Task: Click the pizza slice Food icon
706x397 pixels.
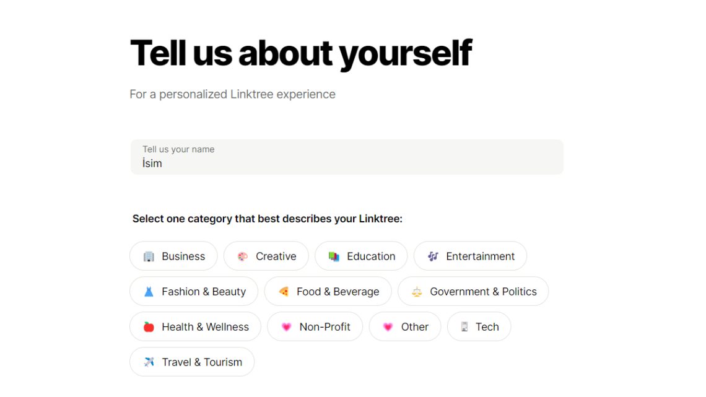Action: [x=284, y=292]
